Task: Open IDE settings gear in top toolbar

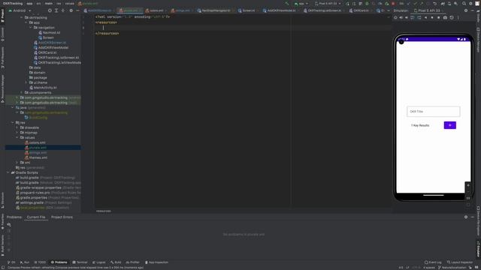Action: (x=470, y=4)
